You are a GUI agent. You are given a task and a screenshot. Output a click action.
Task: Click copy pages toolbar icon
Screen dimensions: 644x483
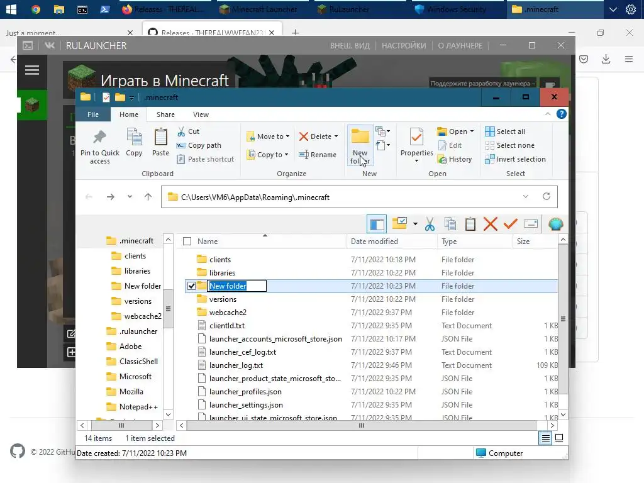(x=450, y=225)
